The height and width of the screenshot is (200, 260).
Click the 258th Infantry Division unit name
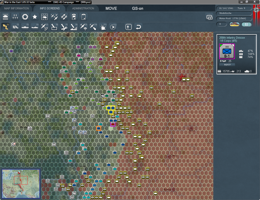tap(232, 38)
